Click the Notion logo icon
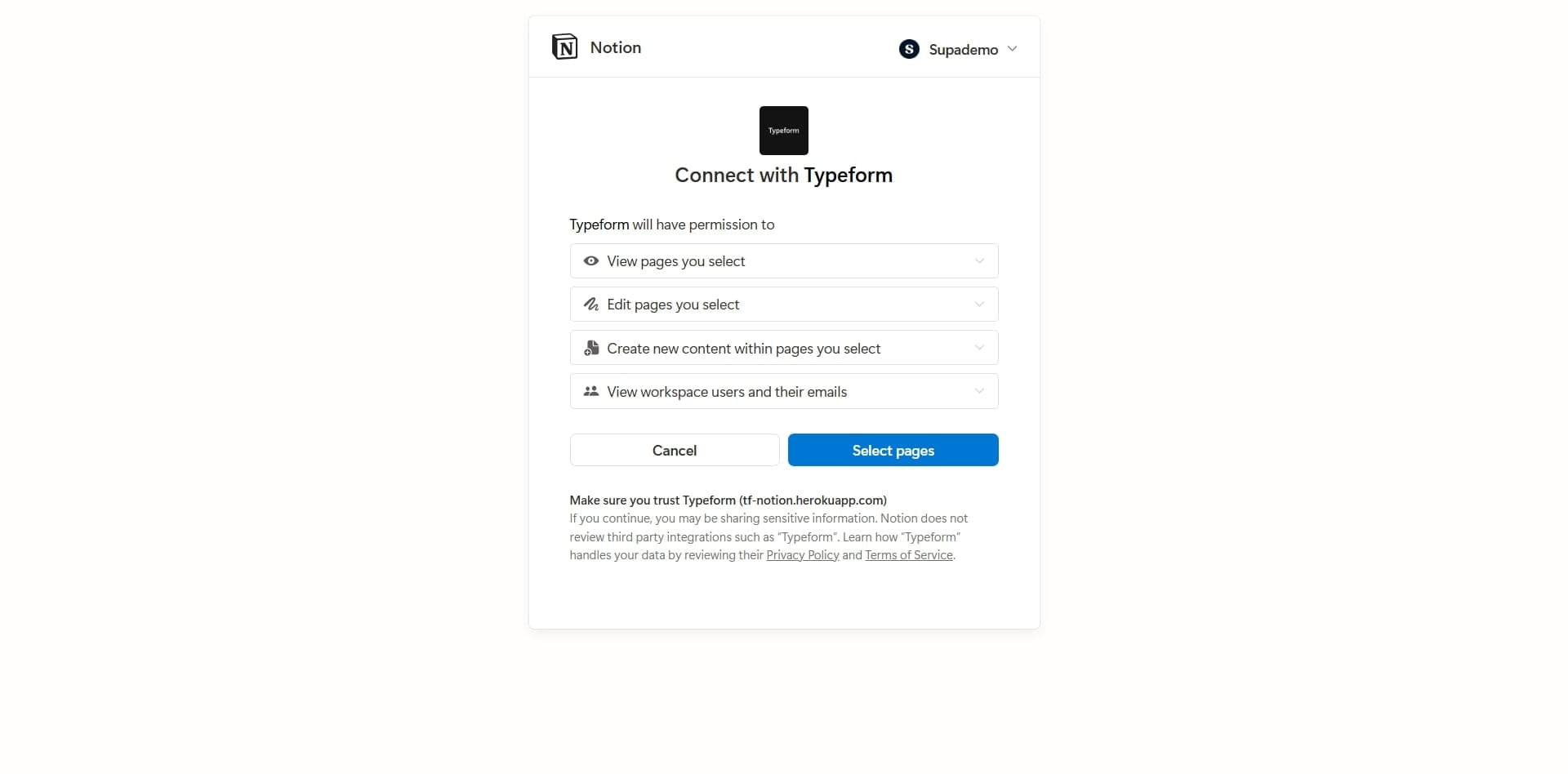Viewport: 1568px width, 774px height. tap(565, 47)
